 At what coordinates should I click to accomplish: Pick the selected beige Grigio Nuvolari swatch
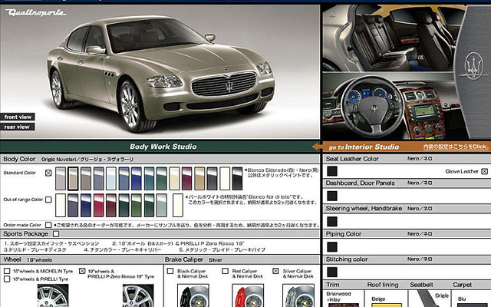[x=73, y=179]
